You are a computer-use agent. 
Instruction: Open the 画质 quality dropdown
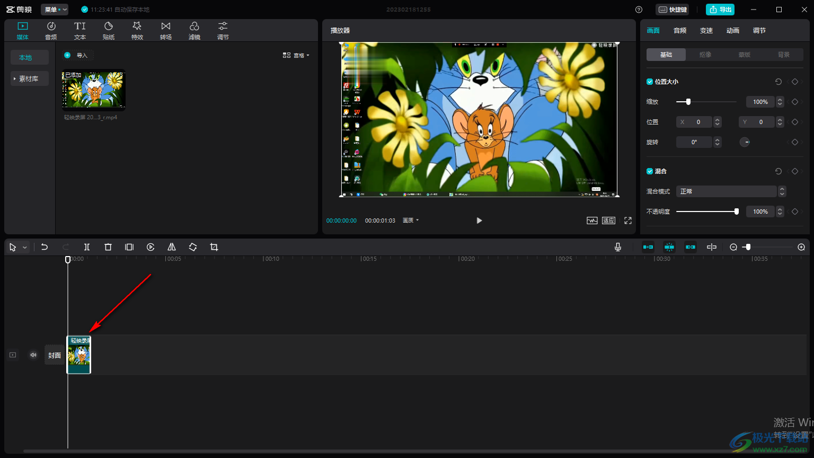411,221
